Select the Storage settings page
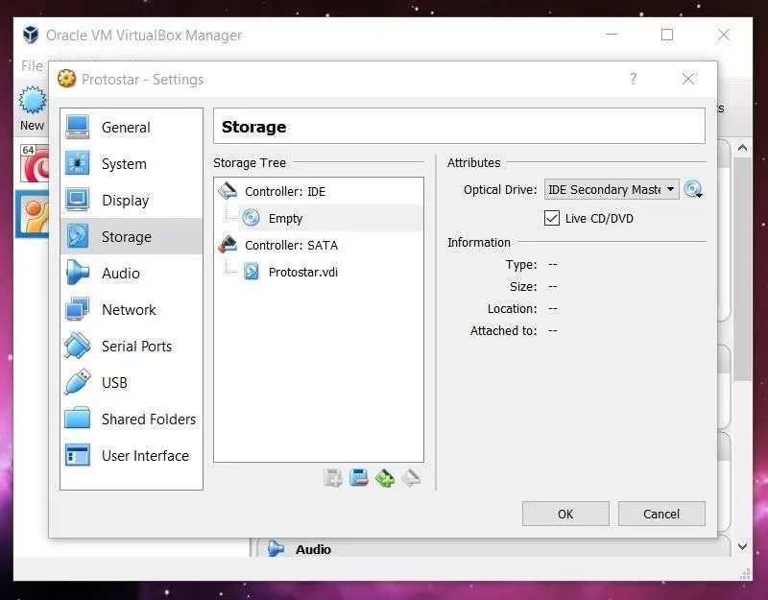Viewport: 768px width, 600px height. pos(132,236)
